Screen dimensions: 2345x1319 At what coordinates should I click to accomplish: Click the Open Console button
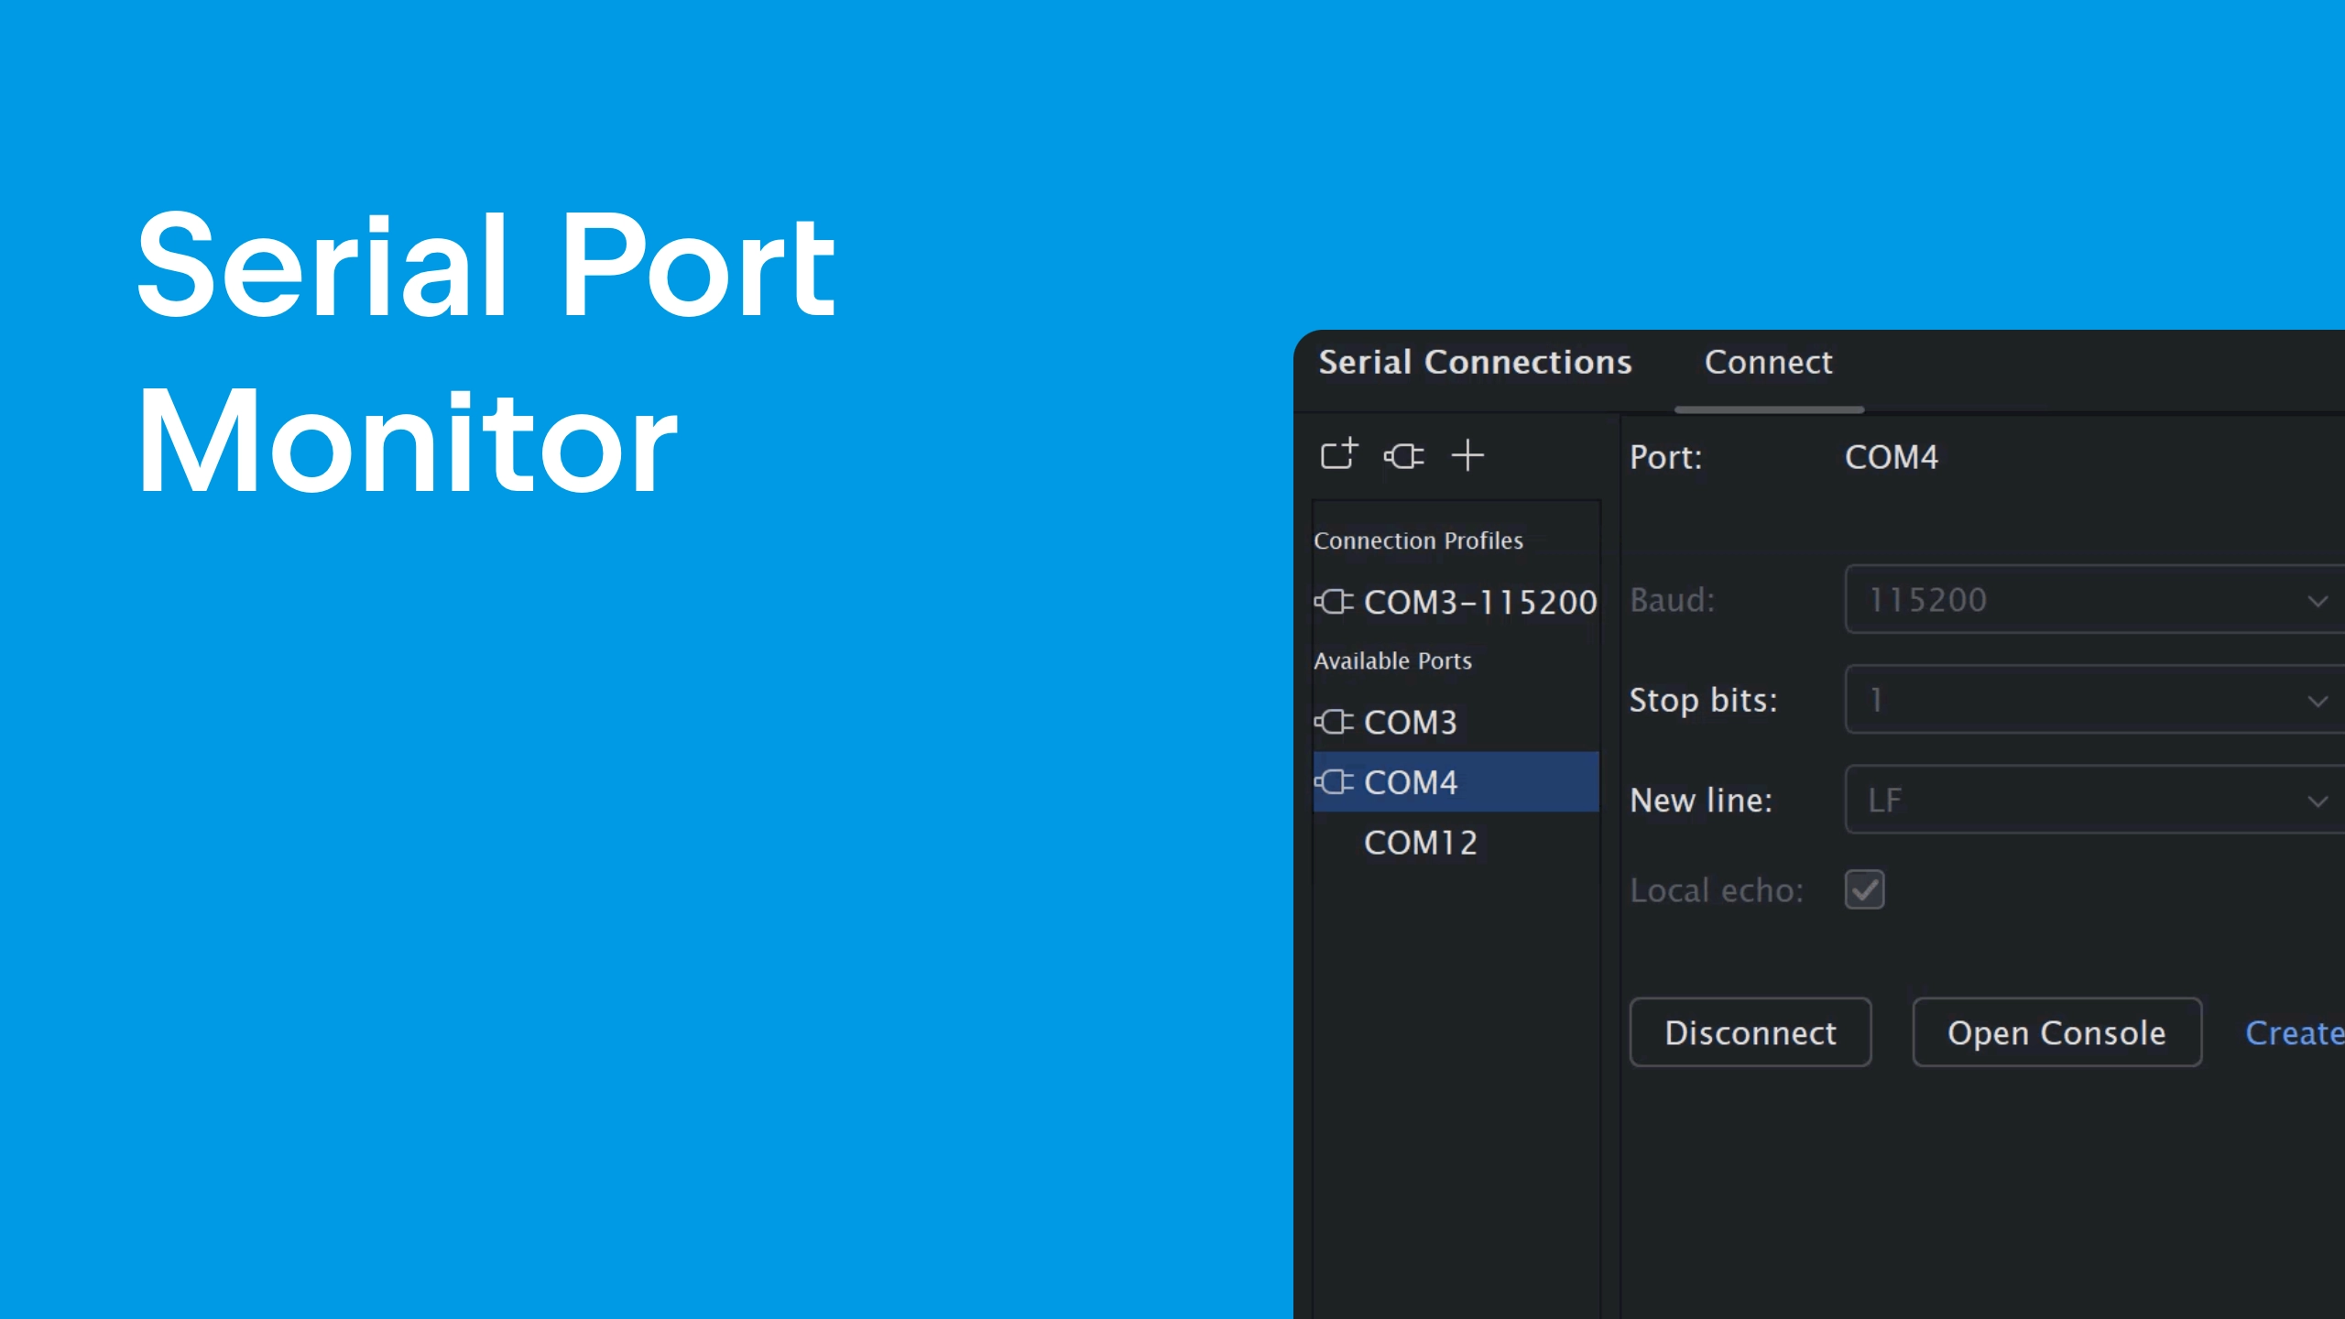[2056, 1032]
